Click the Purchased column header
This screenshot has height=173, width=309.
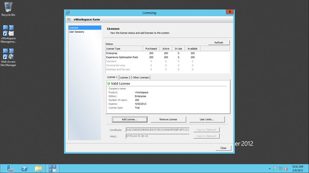click(151, 49)
